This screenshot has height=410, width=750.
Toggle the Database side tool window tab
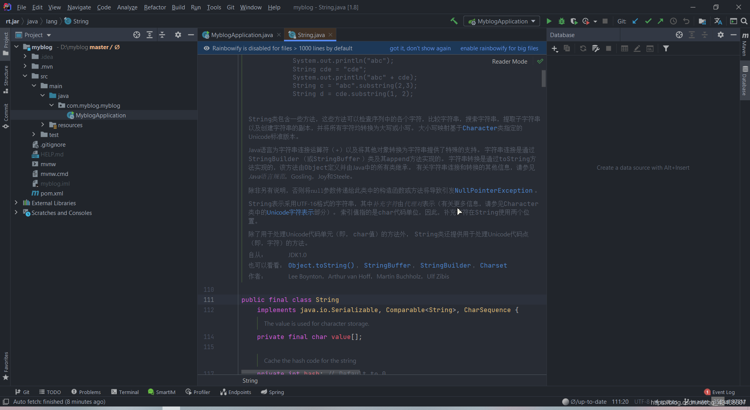coord(745,81)
